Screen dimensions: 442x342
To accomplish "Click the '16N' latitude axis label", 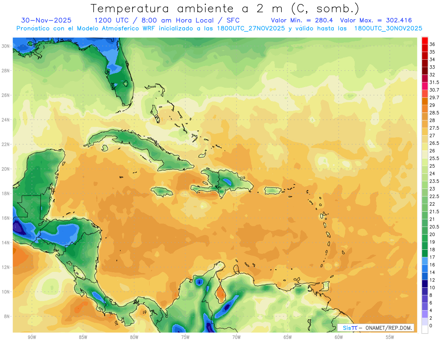I will click(6, 218).
